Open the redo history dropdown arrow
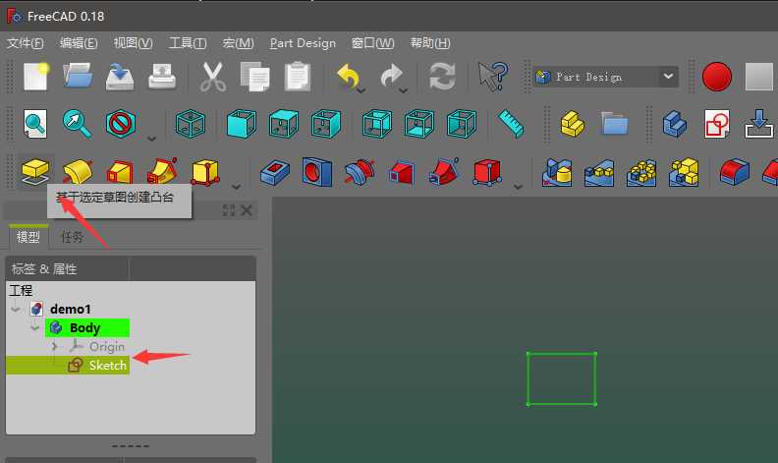 coord(404,90)
